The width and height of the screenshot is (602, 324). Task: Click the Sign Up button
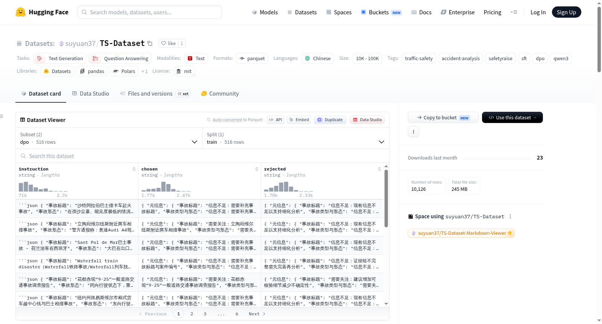[x=566, y=12]
